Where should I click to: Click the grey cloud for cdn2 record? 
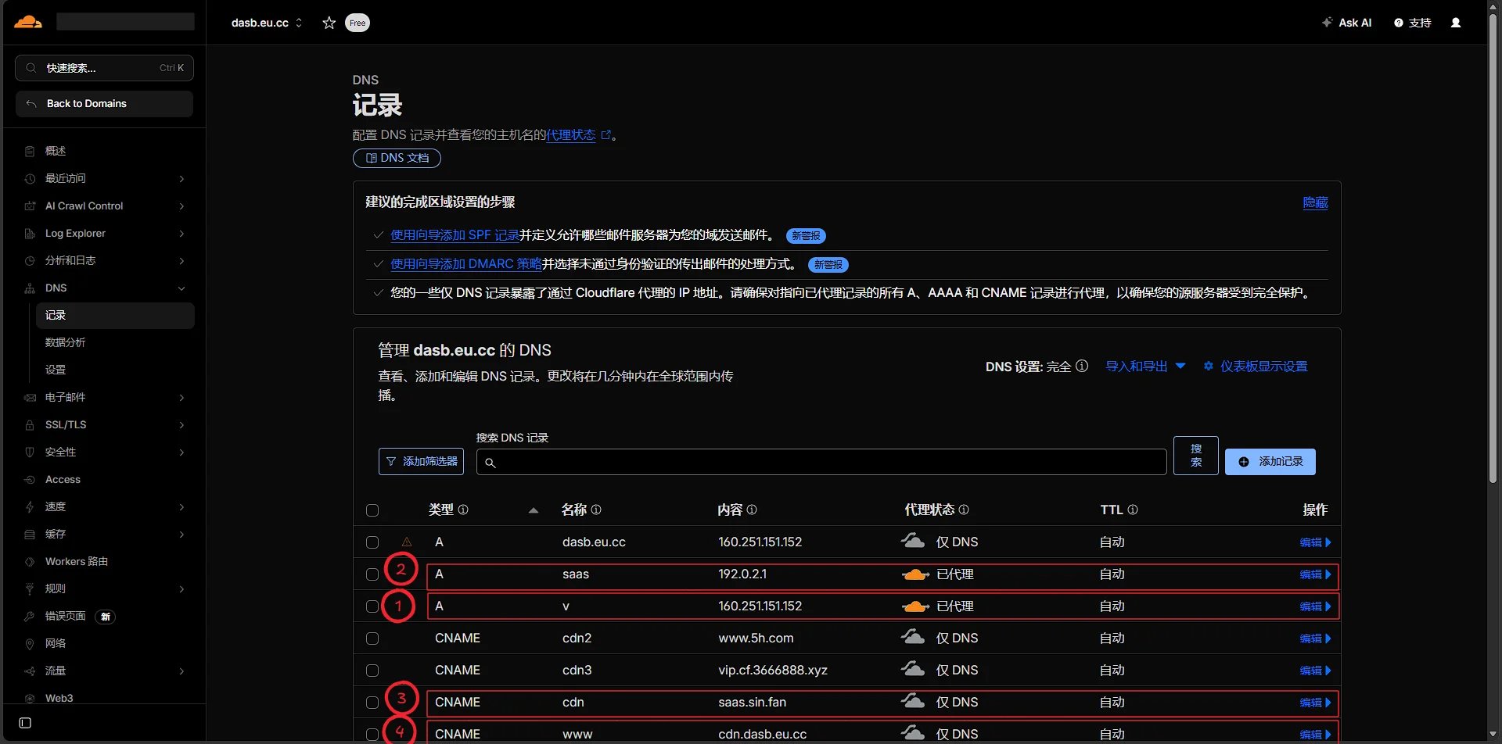(x=913, y=637)
